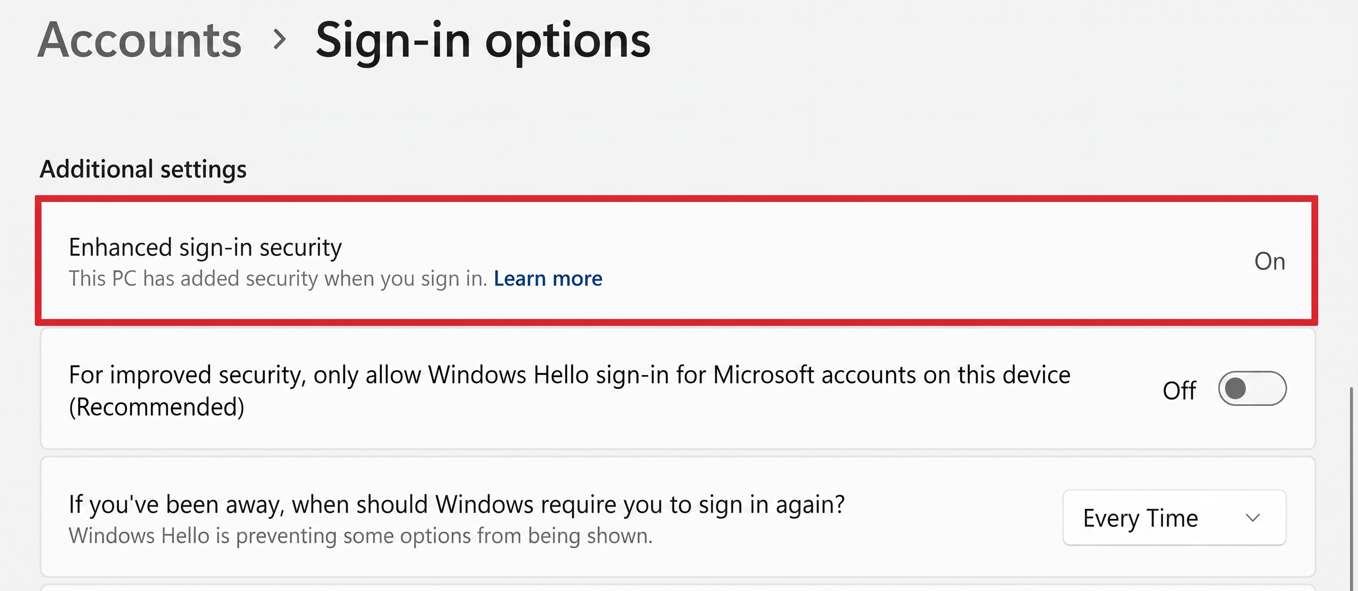The height and width of the screenshot is (591, 1358).
Task: Click the down arrow in Every Time box
Action: click(1252, 518)
